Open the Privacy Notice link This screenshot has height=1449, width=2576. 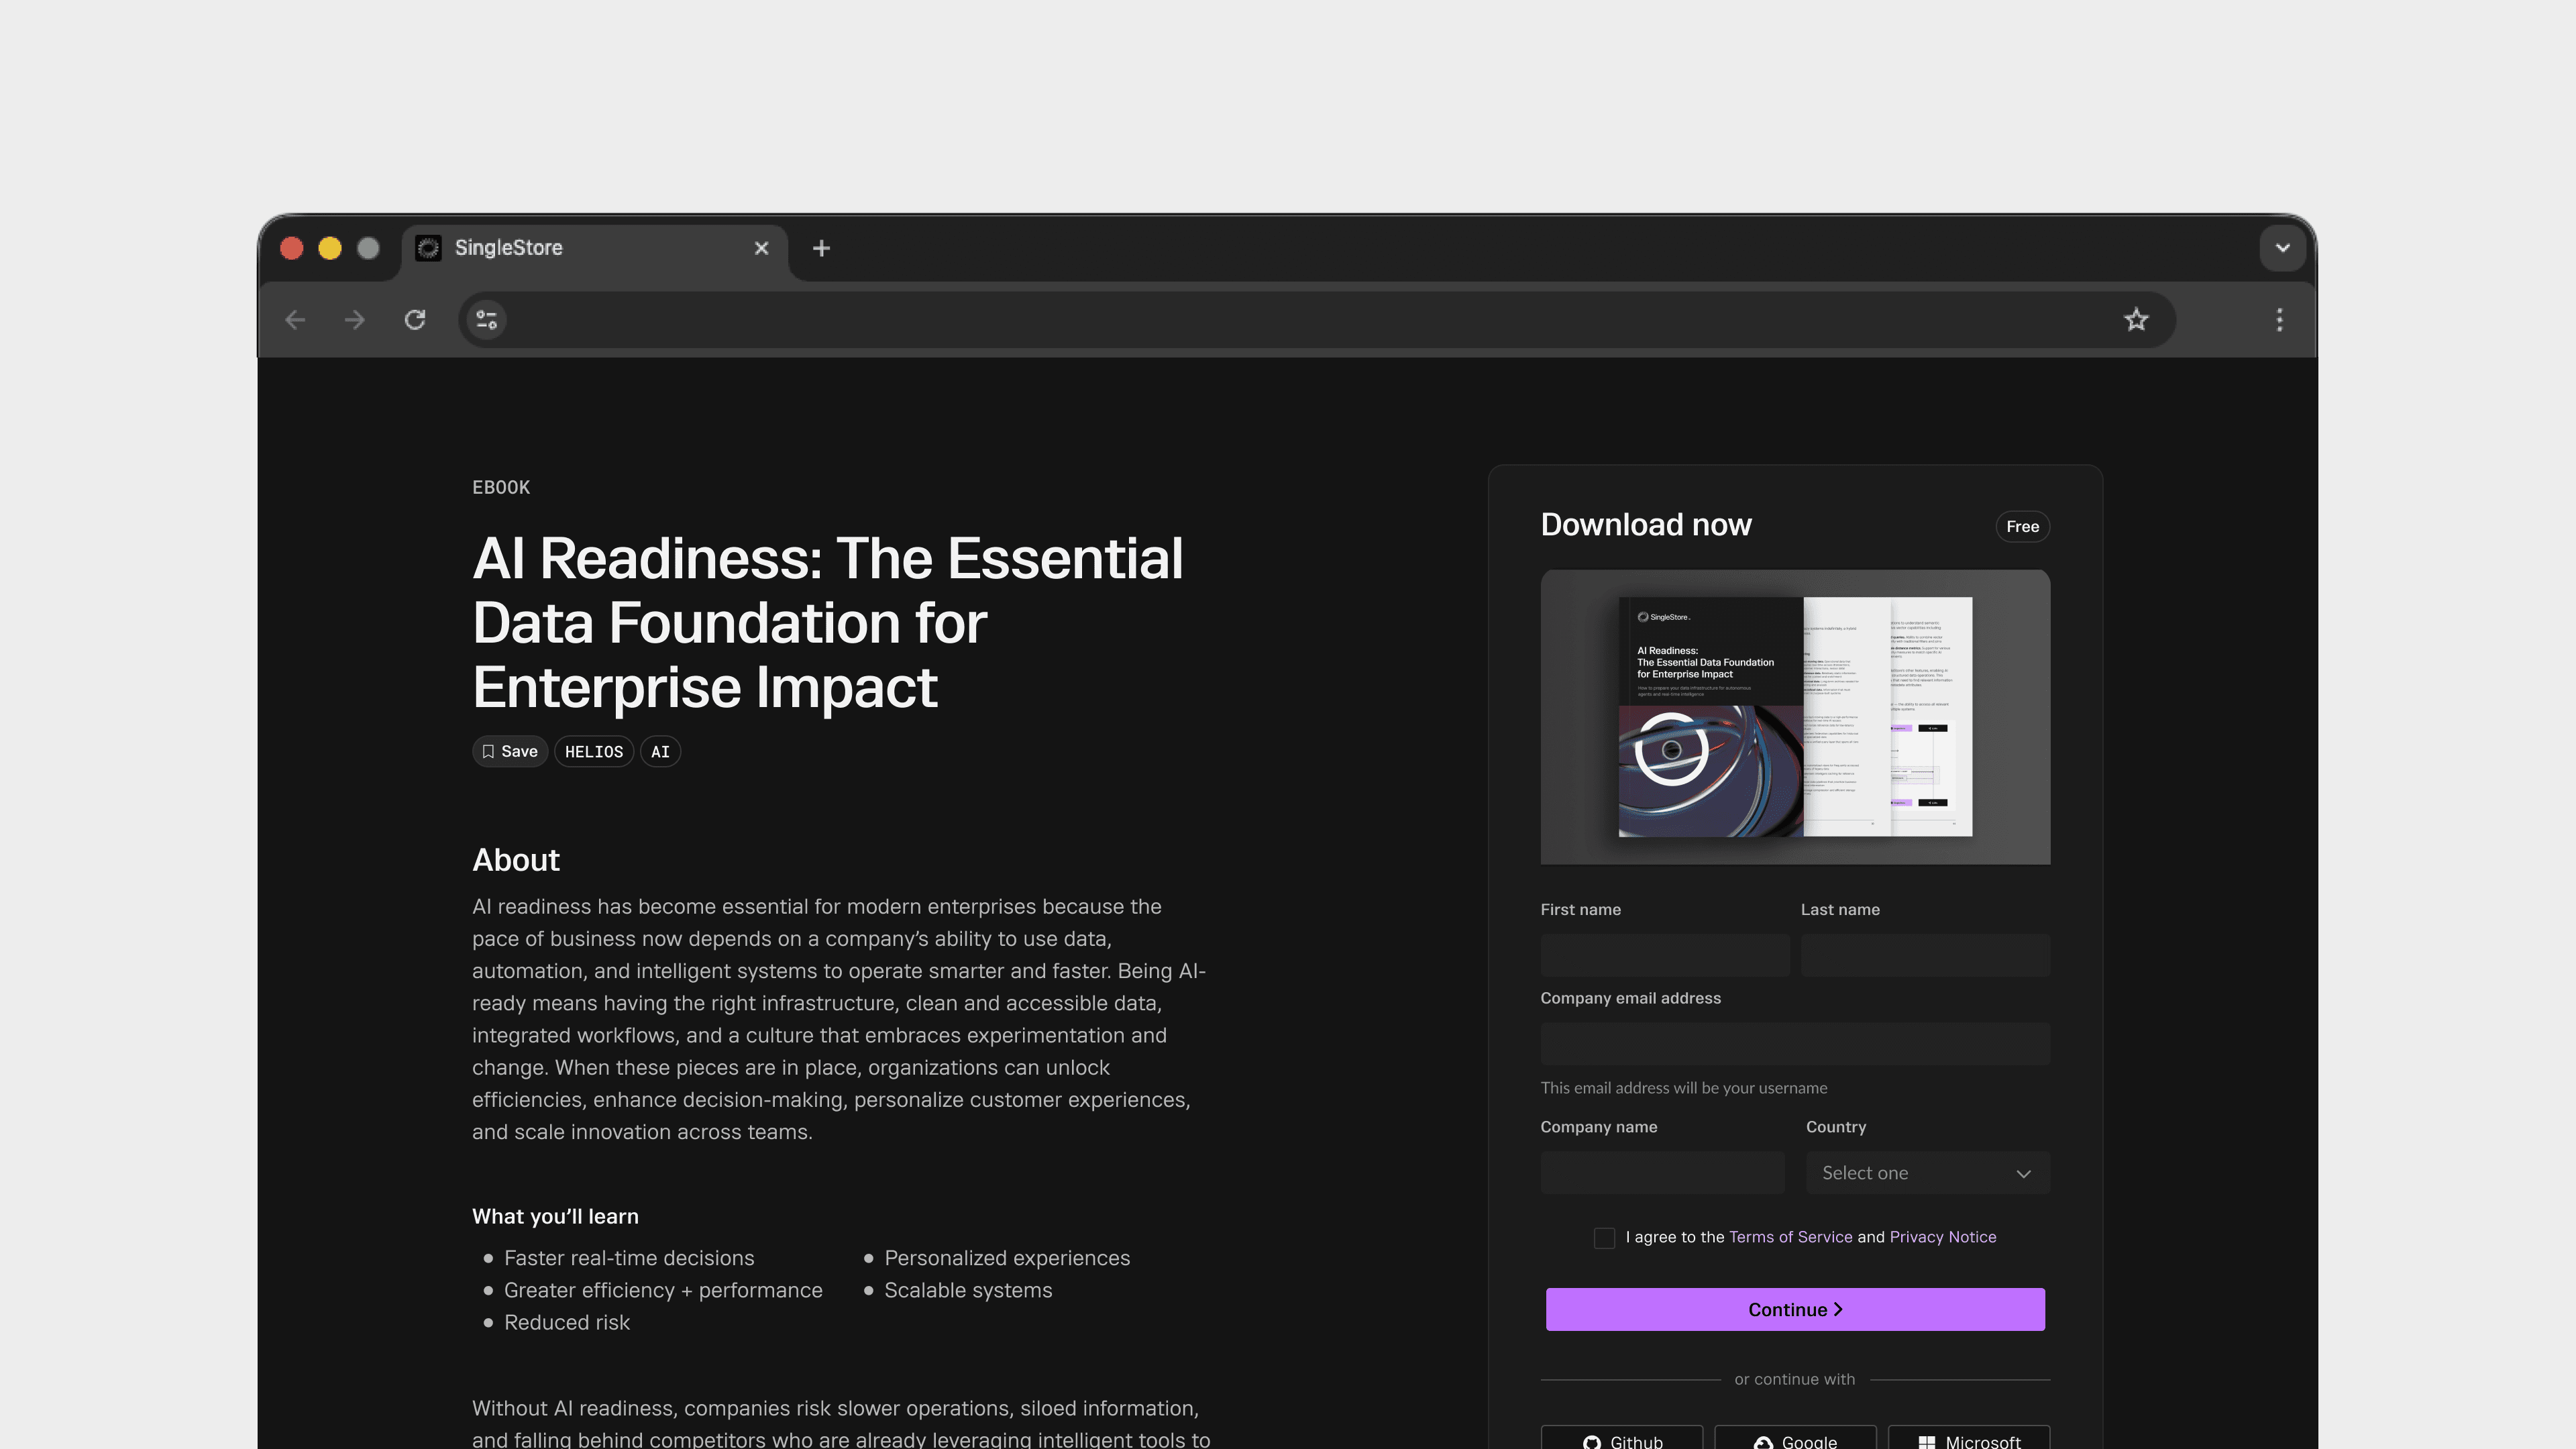point(1942,1237)
